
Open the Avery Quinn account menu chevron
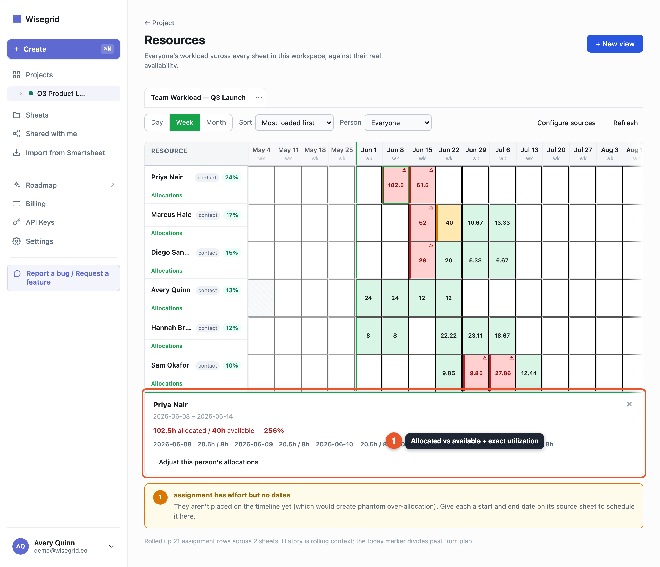[x=111, y=546]
